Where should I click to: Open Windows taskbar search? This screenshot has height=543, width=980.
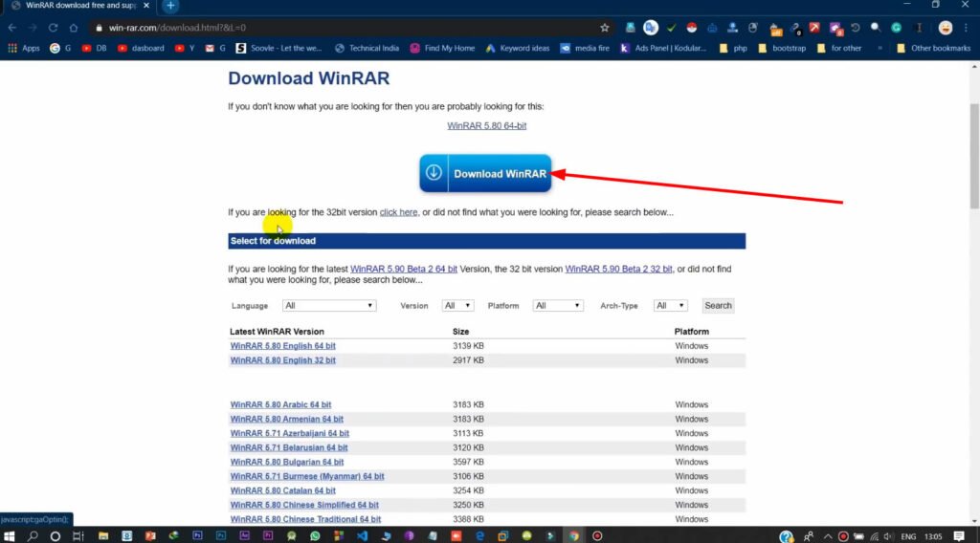click(x=33, y=536)
